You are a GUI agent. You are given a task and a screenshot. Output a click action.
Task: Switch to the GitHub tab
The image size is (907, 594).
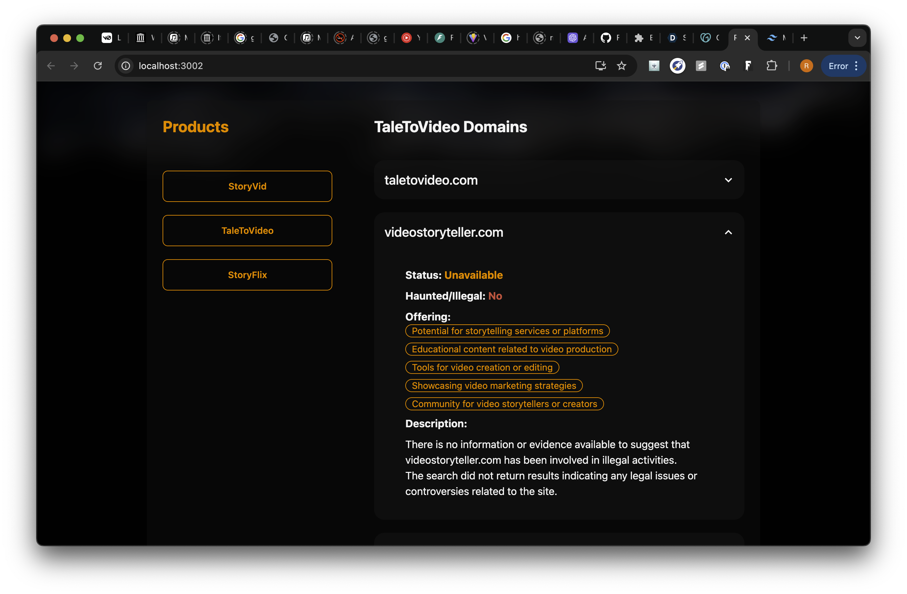click(x=606, y=38)
